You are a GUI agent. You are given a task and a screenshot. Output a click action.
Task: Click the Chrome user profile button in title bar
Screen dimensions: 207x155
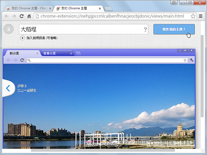click(174, 3)
